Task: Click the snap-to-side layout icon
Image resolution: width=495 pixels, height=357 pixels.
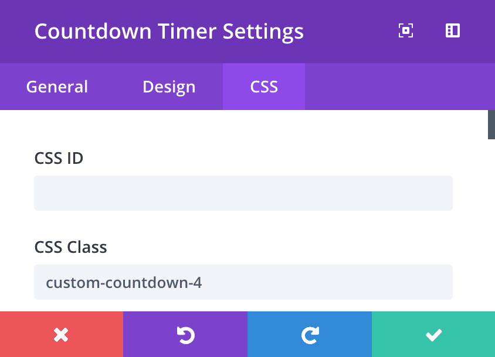Action: click(452, 30)
